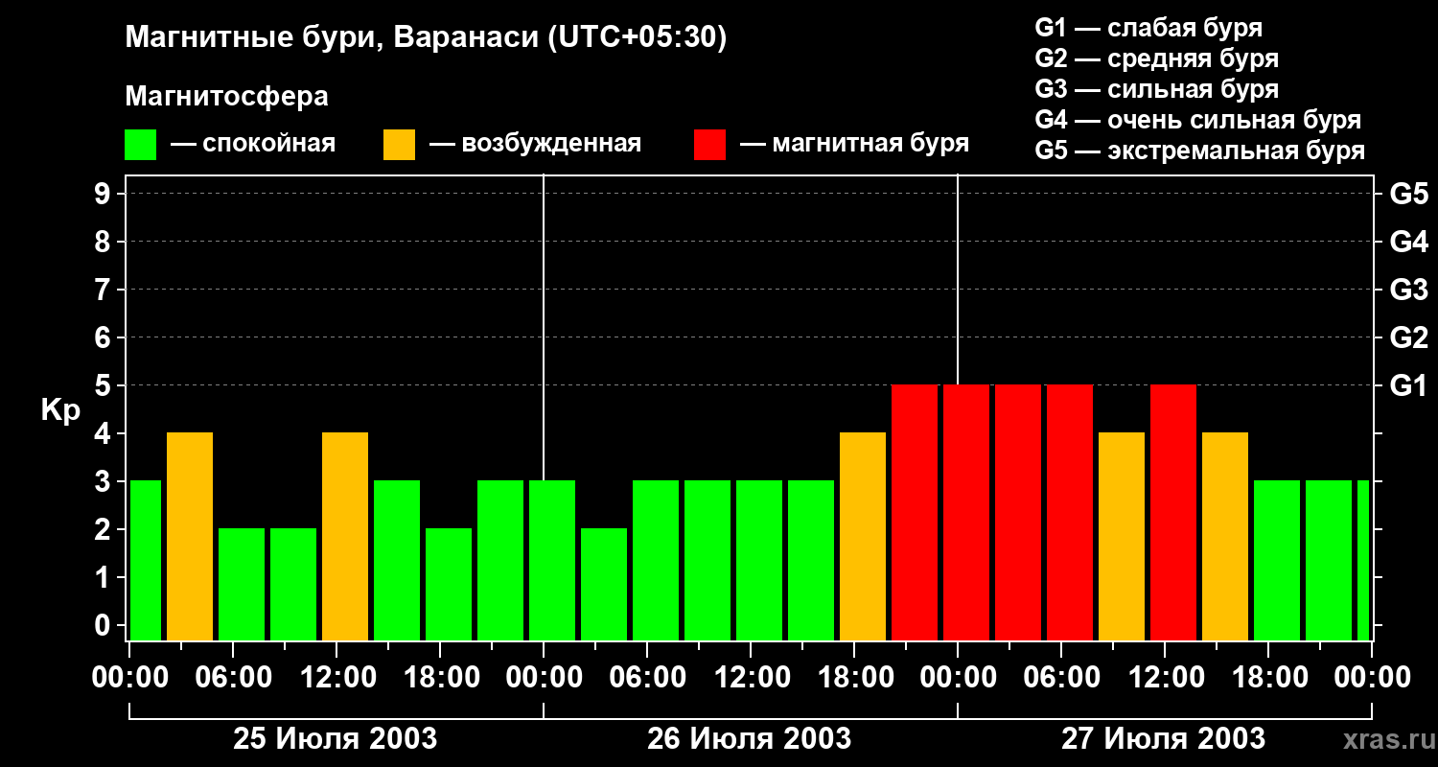Select the red Kp 5 bar at 12:00–15:00 on 27 Июля
Viewport: 1438px width, 767px height.
1173,513
